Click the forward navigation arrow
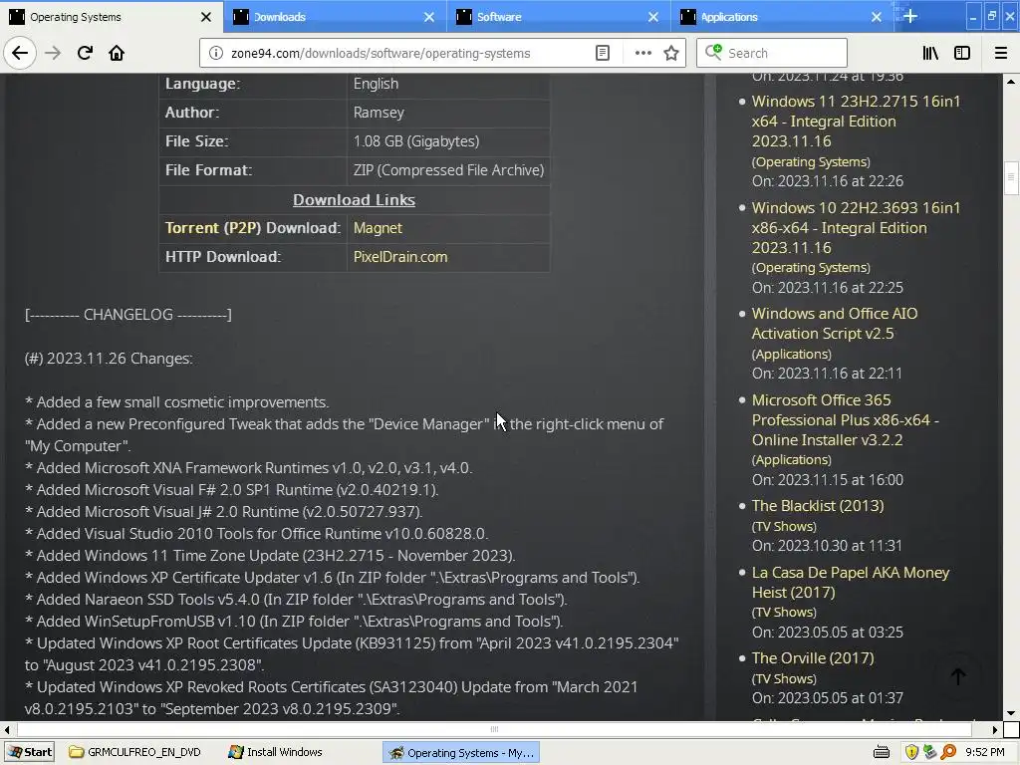The height and width of the screenshot is (765, 1020). [x=53, y=53]
